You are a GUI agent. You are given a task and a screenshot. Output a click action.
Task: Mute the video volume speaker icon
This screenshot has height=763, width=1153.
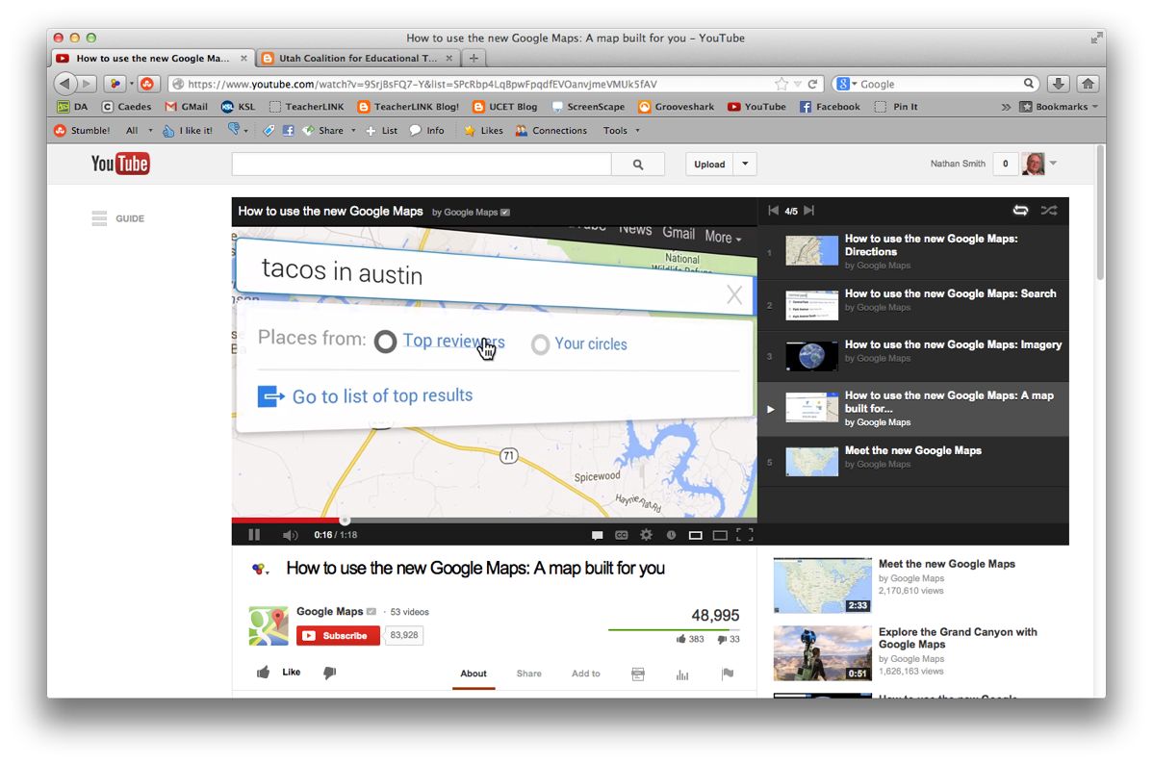(x=291, y=534)
